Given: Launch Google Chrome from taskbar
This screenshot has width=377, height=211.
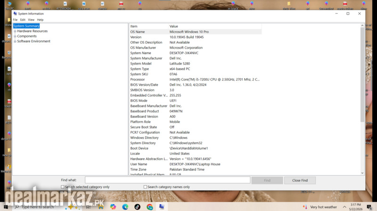Looking at the screenshot, I should pyautogui.click(x=149, y=207).
